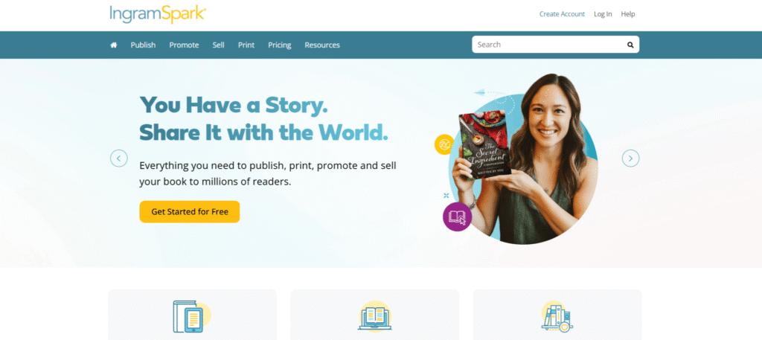Viewport: 762px width, 340px height.
Task: Click the purple ebook cursor icon
Action: tap(458, 216)
